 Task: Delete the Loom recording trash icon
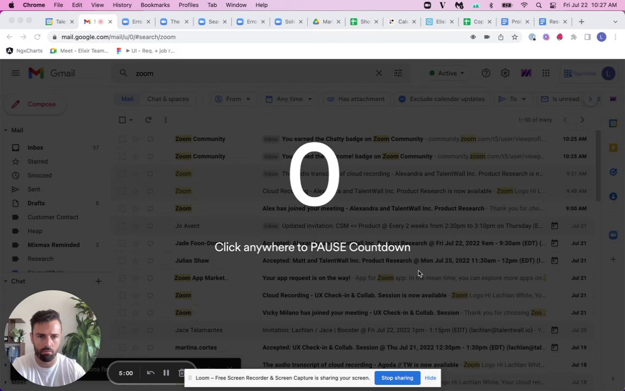click(x=181, y=373)
